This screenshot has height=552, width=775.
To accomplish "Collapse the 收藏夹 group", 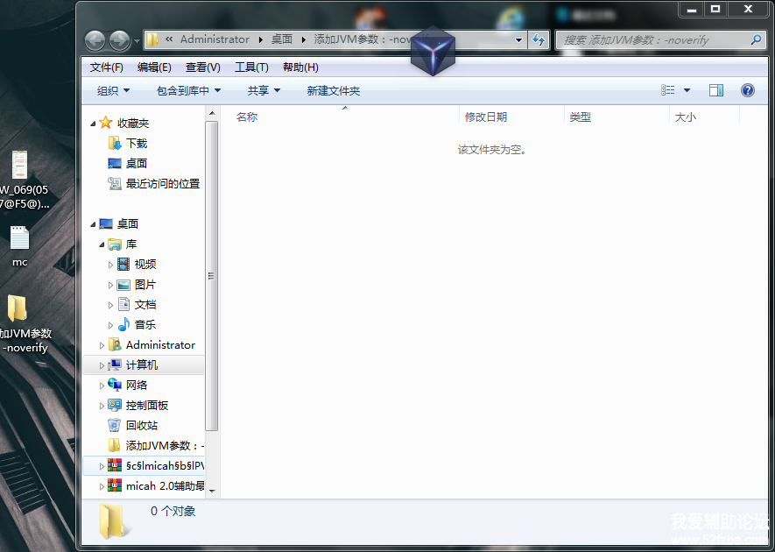I will click(x=93, y=124).
